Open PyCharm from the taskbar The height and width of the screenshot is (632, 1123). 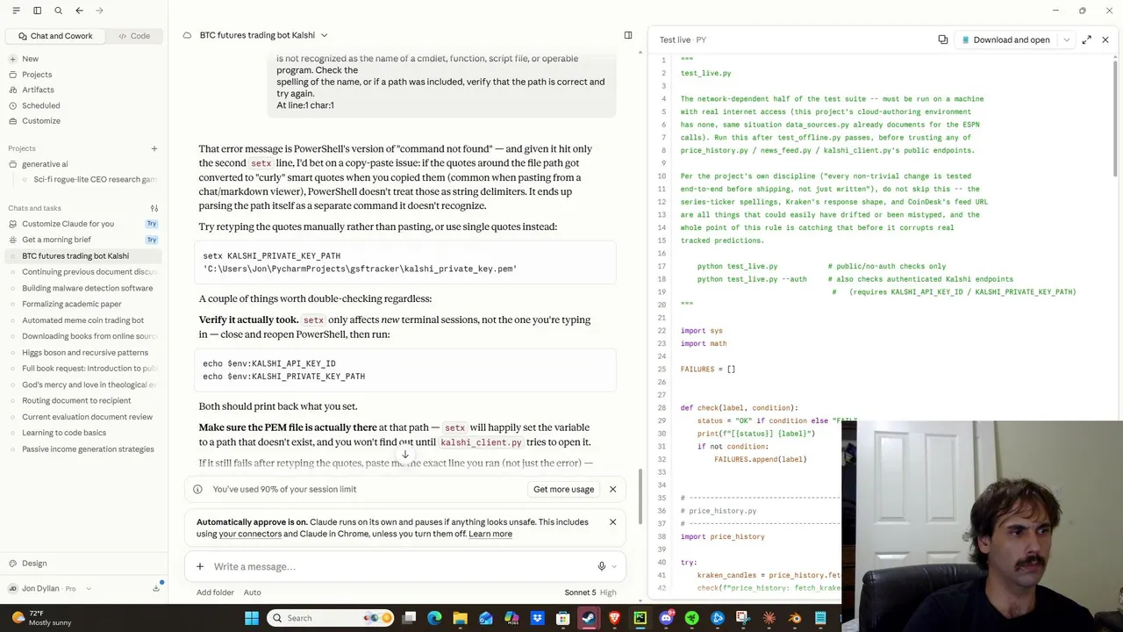640,618
